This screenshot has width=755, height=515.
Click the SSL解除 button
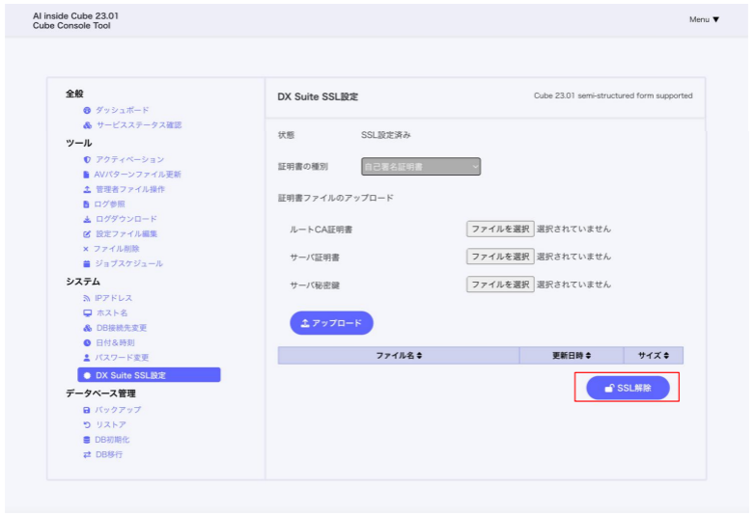tap(628, 388)
